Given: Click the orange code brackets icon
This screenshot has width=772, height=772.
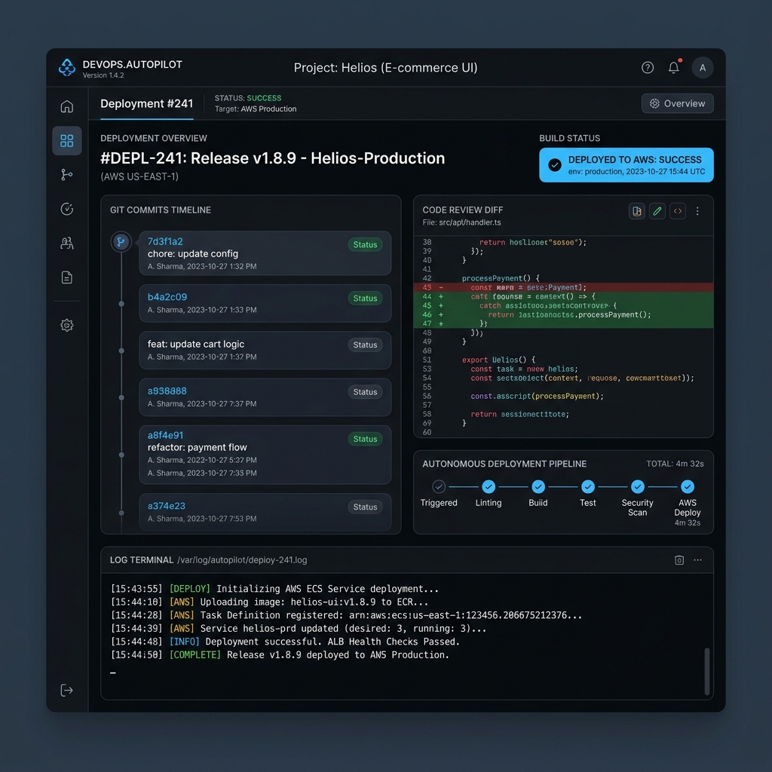Looking at the screenshot, I should point(678,211).
